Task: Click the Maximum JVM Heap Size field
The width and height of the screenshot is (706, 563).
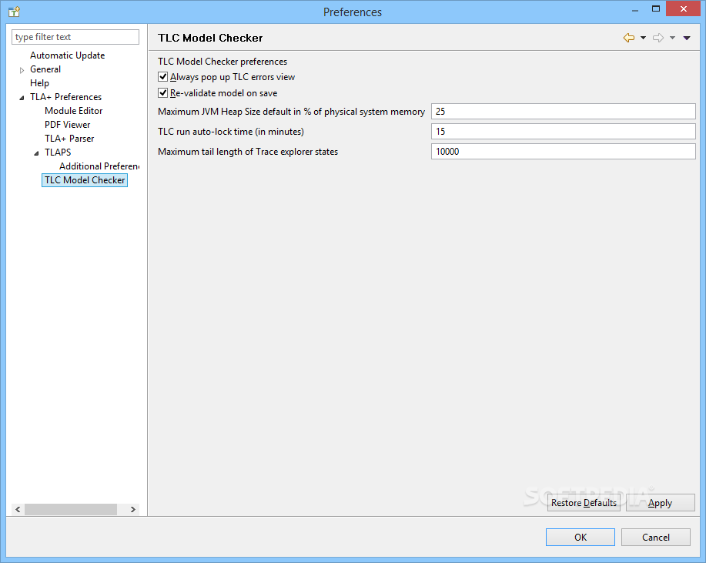Action: (564, 111)
